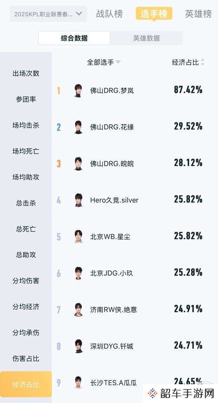Tap 北京WB.星尘 avatar image
The height and width of the screenshot is (403, 218).
(78, 236)
